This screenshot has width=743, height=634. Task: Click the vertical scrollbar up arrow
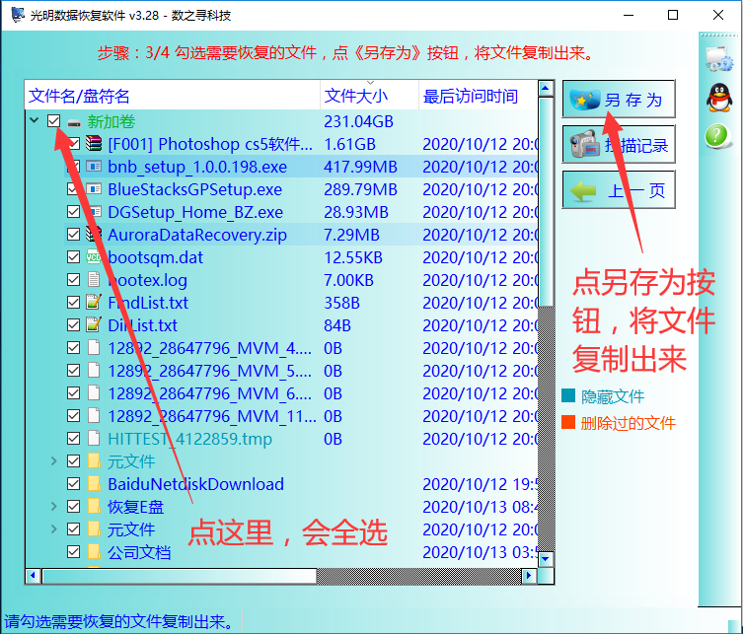[546, 88]
